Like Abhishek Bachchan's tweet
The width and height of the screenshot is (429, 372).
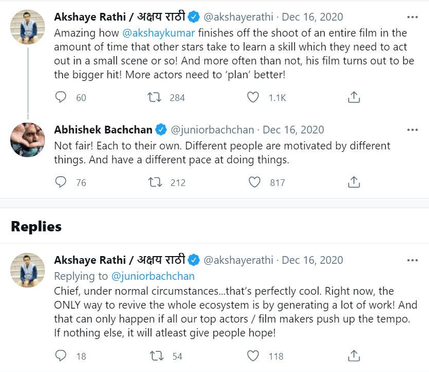tap(254, 182)
